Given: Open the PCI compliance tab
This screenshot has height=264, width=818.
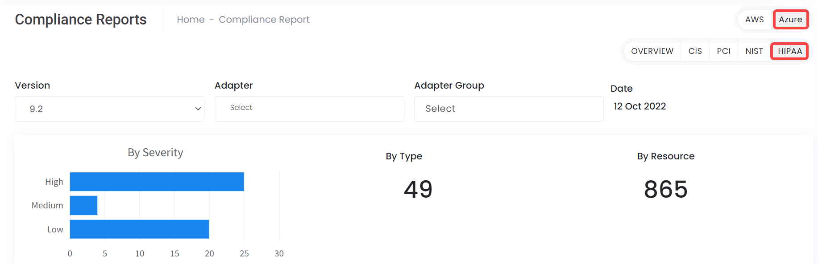Looking at the screenshot, I should [x=723, y=51].
